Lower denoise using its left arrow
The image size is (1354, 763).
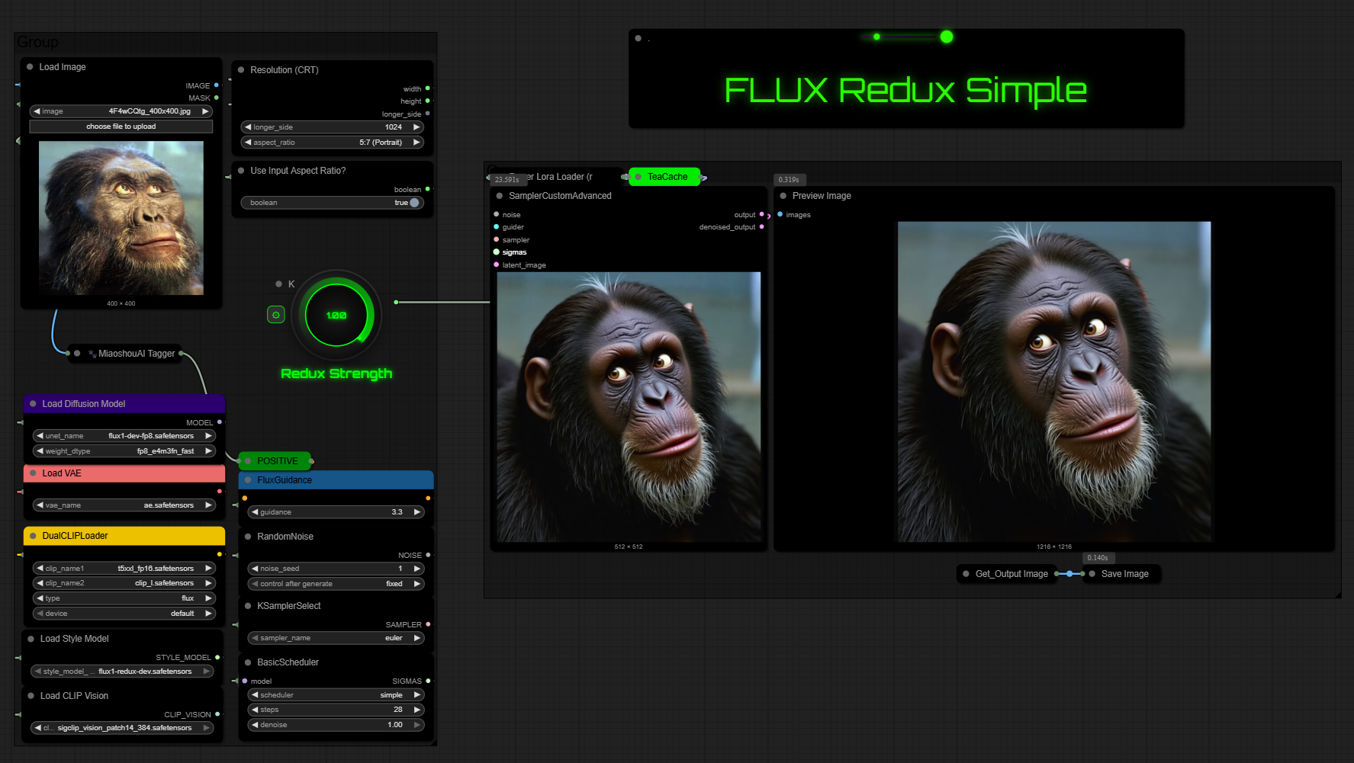255,725
